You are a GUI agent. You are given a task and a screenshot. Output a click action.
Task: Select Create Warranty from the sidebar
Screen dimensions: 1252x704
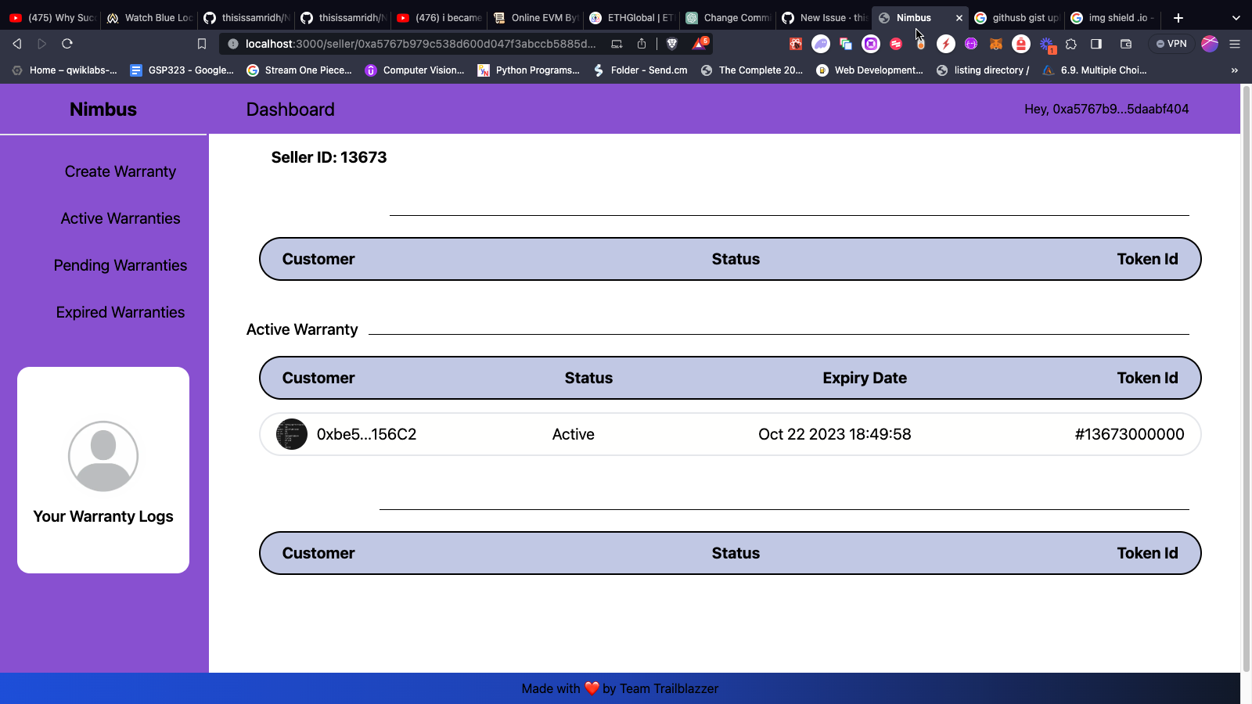tap(120, 171)
